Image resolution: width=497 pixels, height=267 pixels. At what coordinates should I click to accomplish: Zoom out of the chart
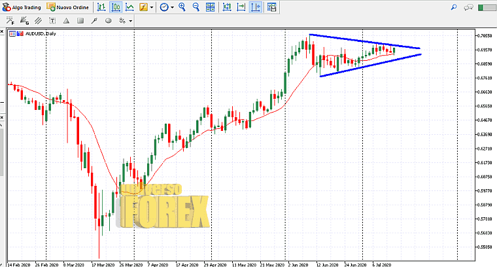196,7
